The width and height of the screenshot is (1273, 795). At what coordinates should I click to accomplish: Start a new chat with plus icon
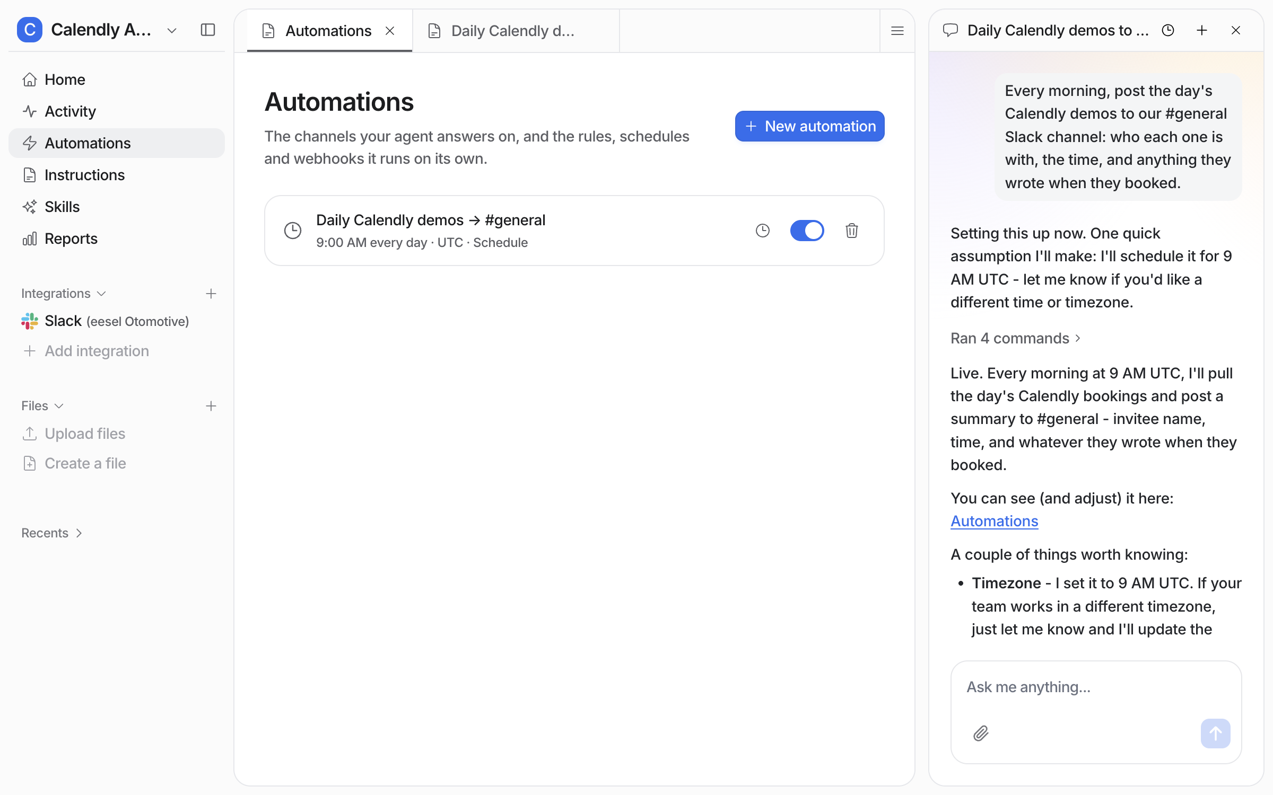point(1202,30)
